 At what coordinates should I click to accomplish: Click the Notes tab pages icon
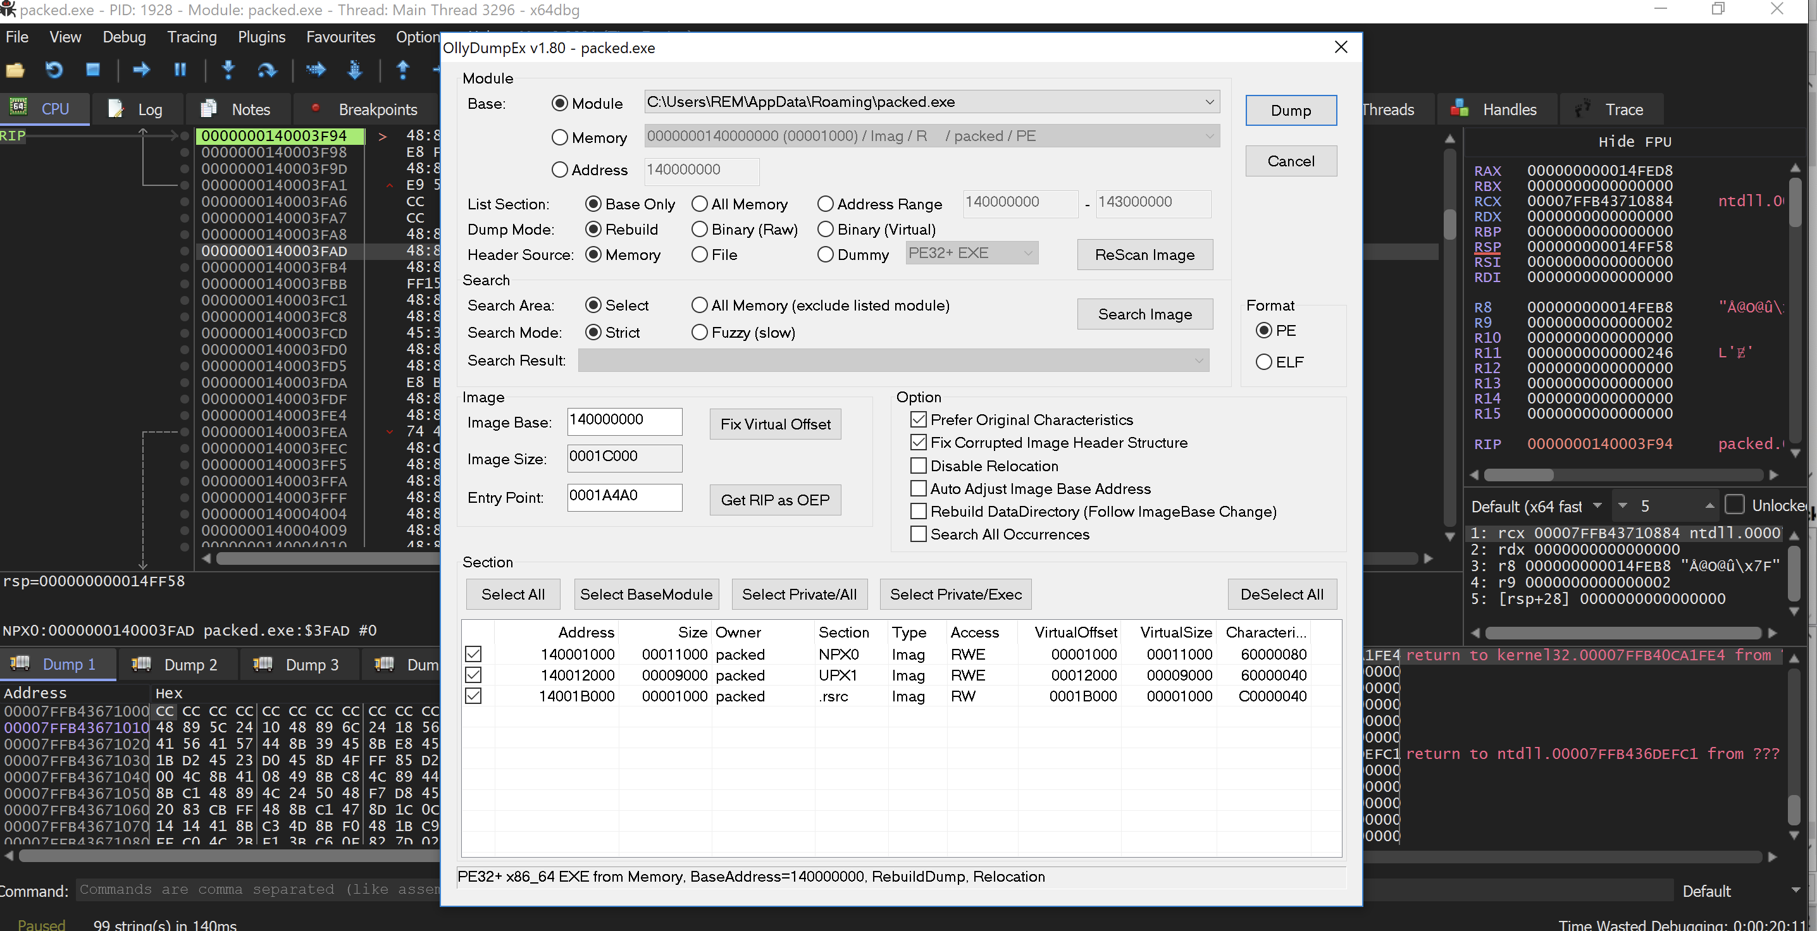209,109
